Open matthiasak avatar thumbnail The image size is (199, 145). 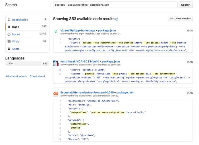[x=56, y=63]
